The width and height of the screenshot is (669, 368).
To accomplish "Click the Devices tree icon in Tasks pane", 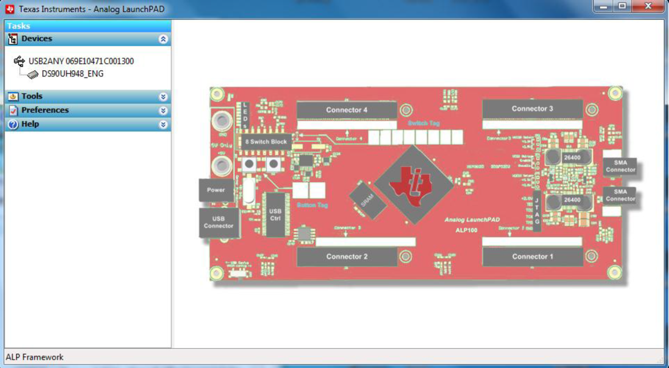I will tap(12, 38).
